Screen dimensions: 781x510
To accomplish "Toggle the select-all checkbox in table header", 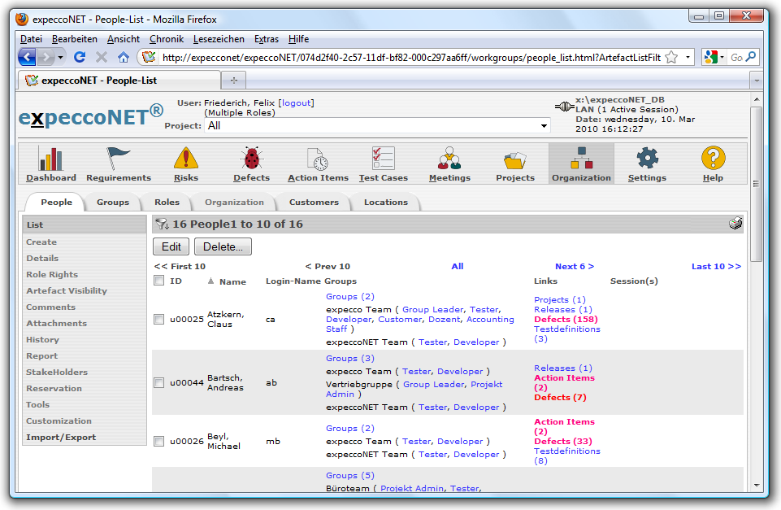I will click(x=159, y=281).
